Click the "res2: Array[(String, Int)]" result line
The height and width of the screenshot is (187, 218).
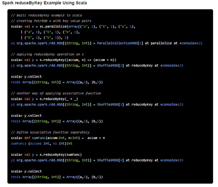coord(57,177)
